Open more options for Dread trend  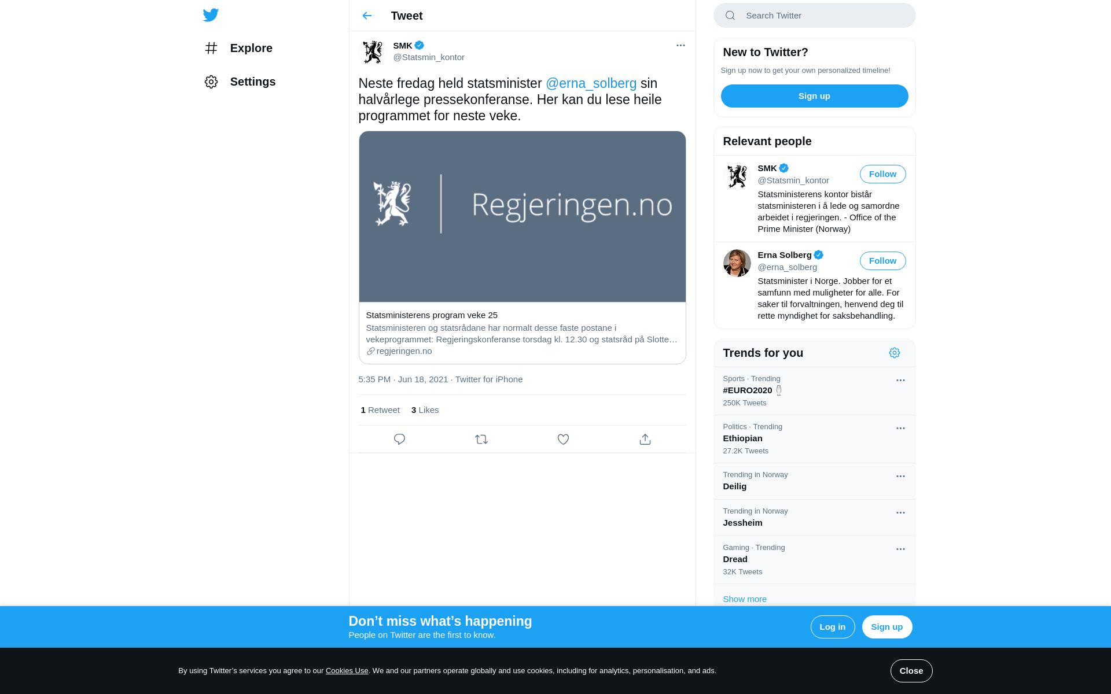pyautogui.click(x=900, y=549)
